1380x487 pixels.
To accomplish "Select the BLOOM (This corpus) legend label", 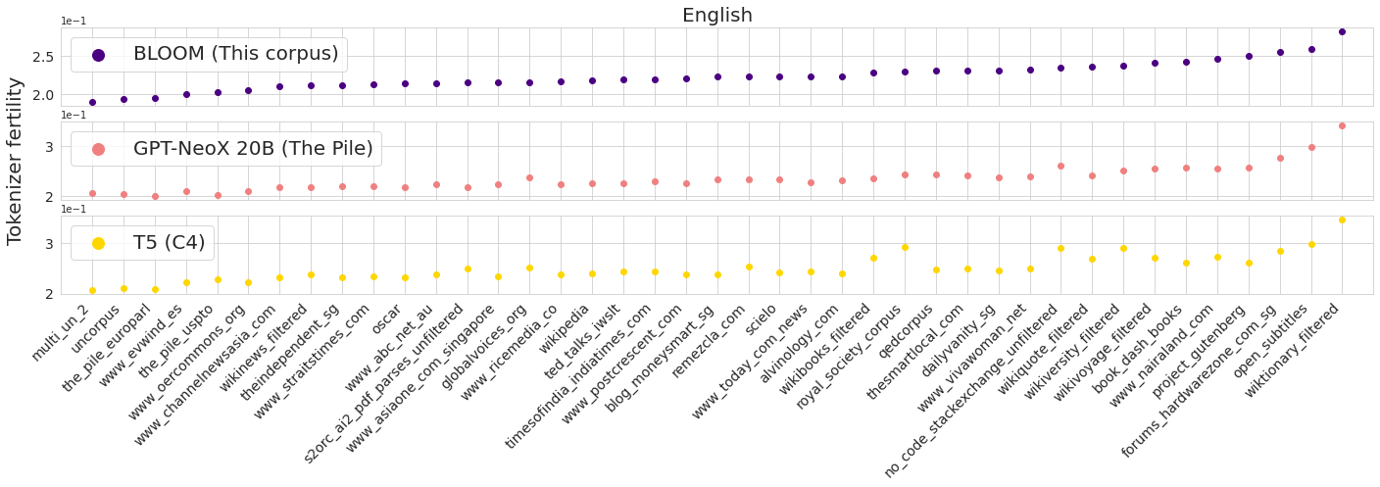I will [x=235, y=55].
